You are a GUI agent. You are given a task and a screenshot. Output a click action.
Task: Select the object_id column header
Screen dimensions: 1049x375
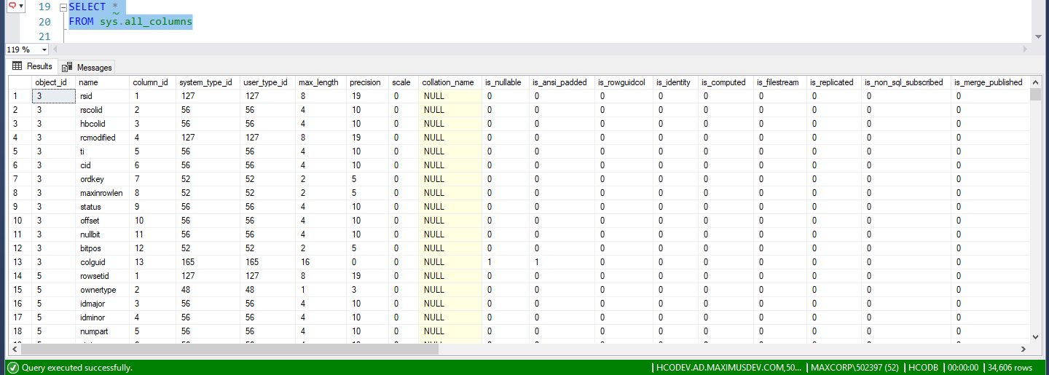point(53,82)
